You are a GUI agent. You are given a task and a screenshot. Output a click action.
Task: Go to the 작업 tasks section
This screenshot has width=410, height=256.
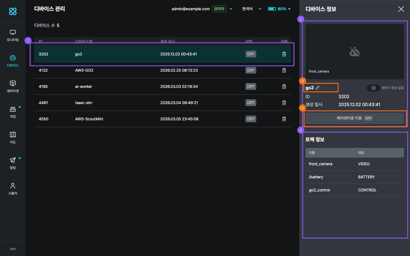pyautogui.click(x=13, y=112)
